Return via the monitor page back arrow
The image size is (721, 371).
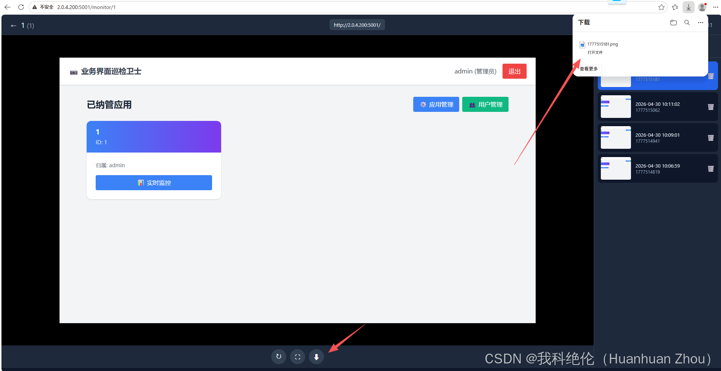14,26
